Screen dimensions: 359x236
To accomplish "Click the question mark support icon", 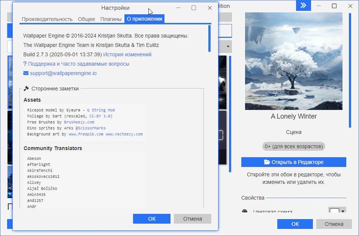I will pyautogui.click(x=25, y=64).
